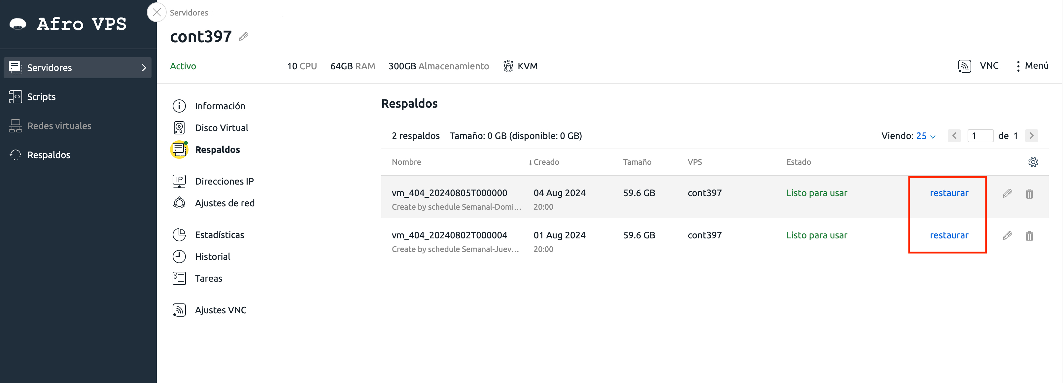1063x383 pixels.
Task: Open the Menú three-dot dropdown
Action: pyautogui.click(x=1032, y=66)
